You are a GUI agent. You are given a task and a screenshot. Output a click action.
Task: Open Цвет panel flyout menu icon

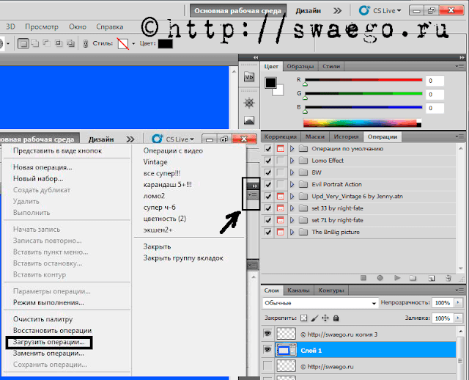coord(459,66)
